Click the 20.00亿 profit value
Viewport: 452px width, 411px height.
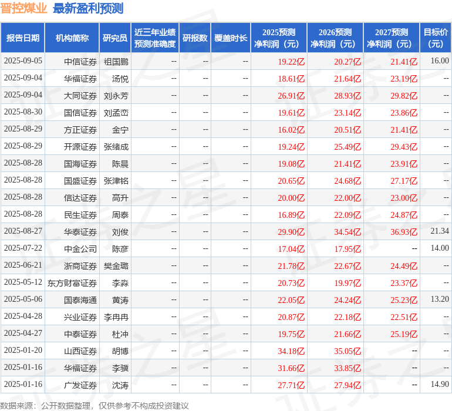(291, 198)
